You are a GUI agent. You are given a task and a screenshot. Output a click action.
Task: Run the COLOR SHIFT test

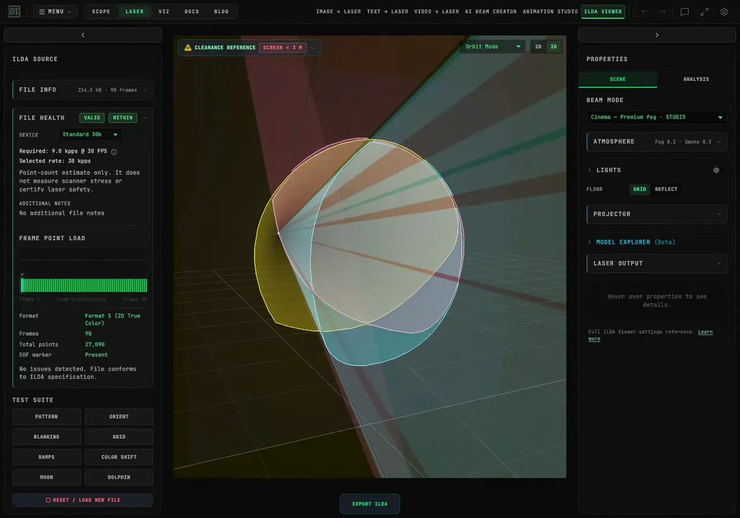click(119, 457)
